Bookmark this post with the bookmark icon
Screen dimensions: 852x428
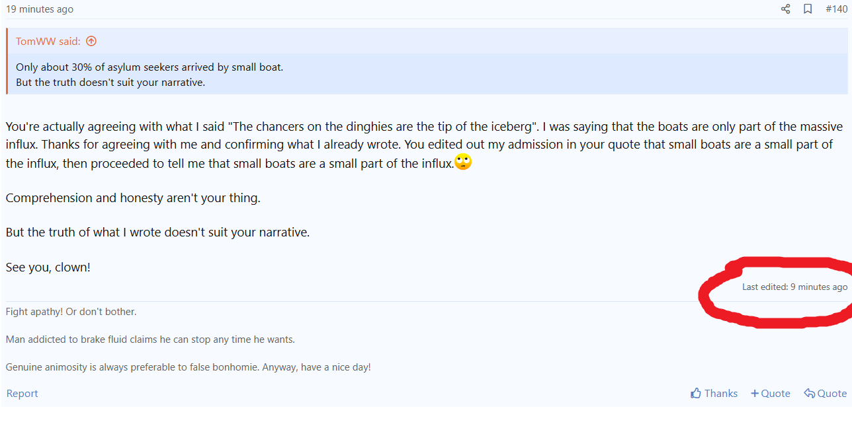click(x=808, y=9)
